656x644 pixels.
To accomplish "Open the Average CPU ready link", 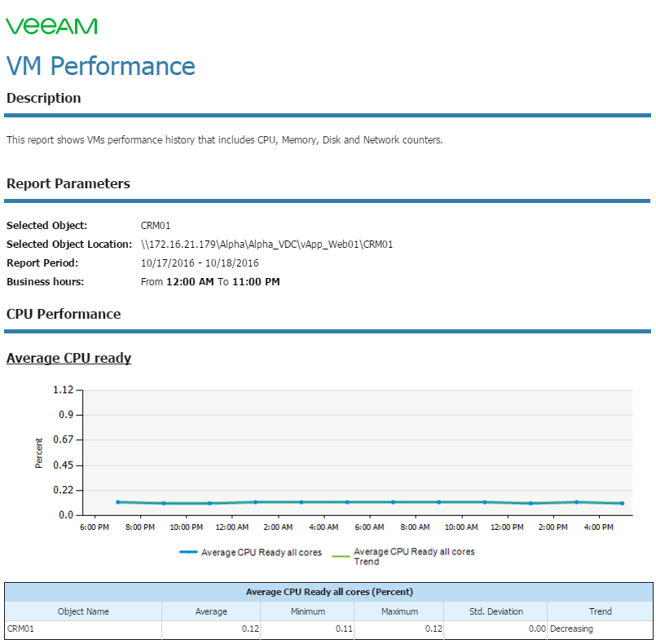I will 68,358.
